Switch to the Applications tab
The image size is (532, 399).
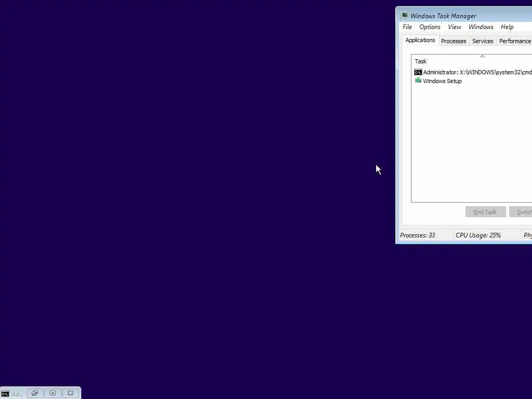pos(420,40)
